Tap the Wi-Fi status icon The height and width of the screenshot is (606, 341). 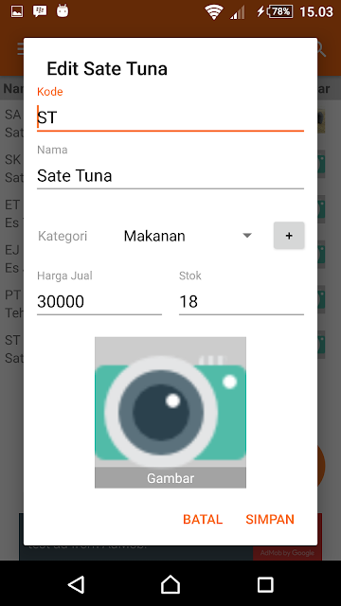pos(213,12)
